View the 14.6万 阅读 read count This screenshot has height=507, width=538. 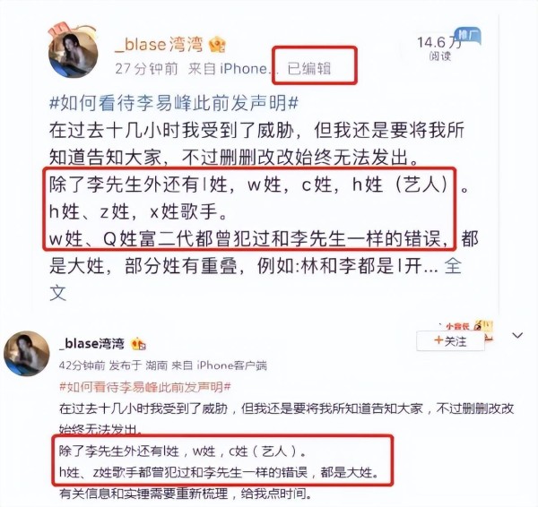[439, 48]
